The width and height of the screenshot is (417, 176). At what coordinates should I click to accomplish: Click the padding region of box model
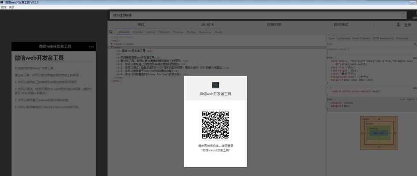tap(379, 133)
